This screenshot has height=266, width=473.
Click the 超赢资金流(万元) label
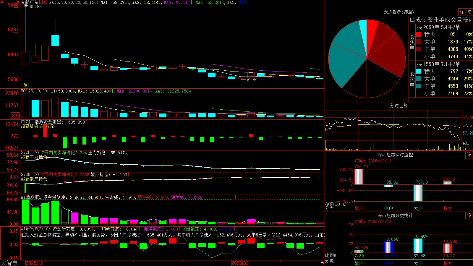38,126
